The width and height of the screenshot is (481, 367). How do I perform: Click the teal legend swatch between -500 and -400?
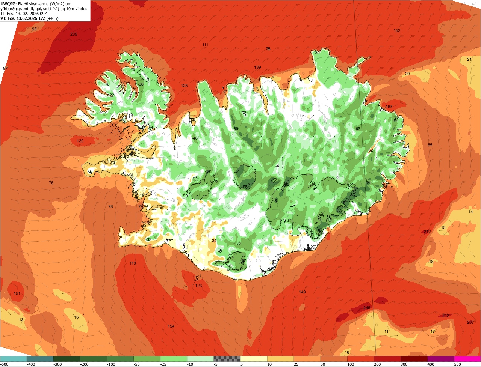(13, 359)
